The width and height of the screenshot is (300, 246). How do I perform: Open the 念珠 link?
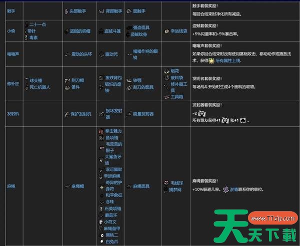[x=110, y=202]
